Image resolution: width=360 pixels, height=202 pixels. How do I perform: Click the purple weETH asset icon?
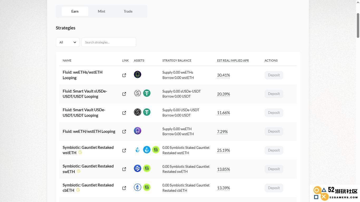pyautogui.click(x=138, y=131)
